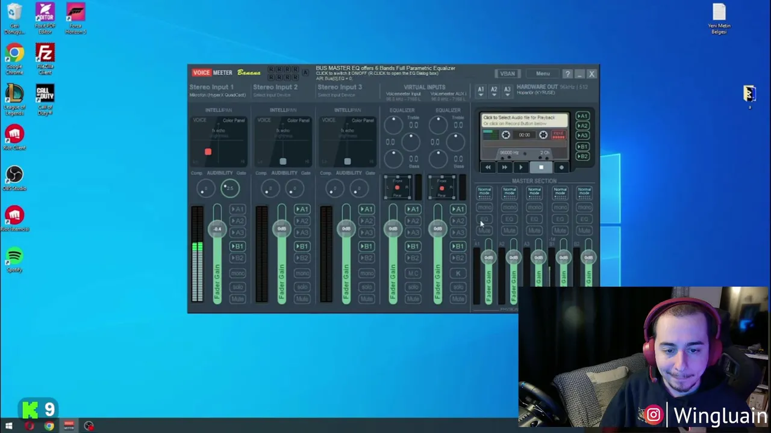771x433 pixels.
Task: Mute master bus A2
Action: coord(510,230)
